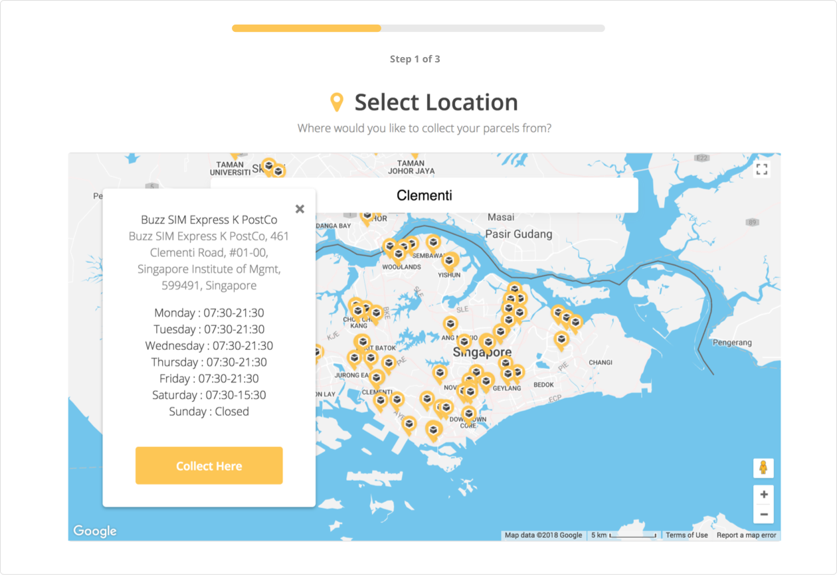Open the Terms of Use link

point(687,535)
